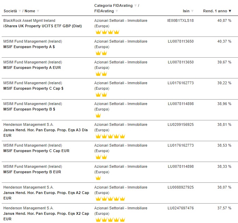
Task: Open MSIF European Property B EUR fund
Action: [x=32, y=172]
